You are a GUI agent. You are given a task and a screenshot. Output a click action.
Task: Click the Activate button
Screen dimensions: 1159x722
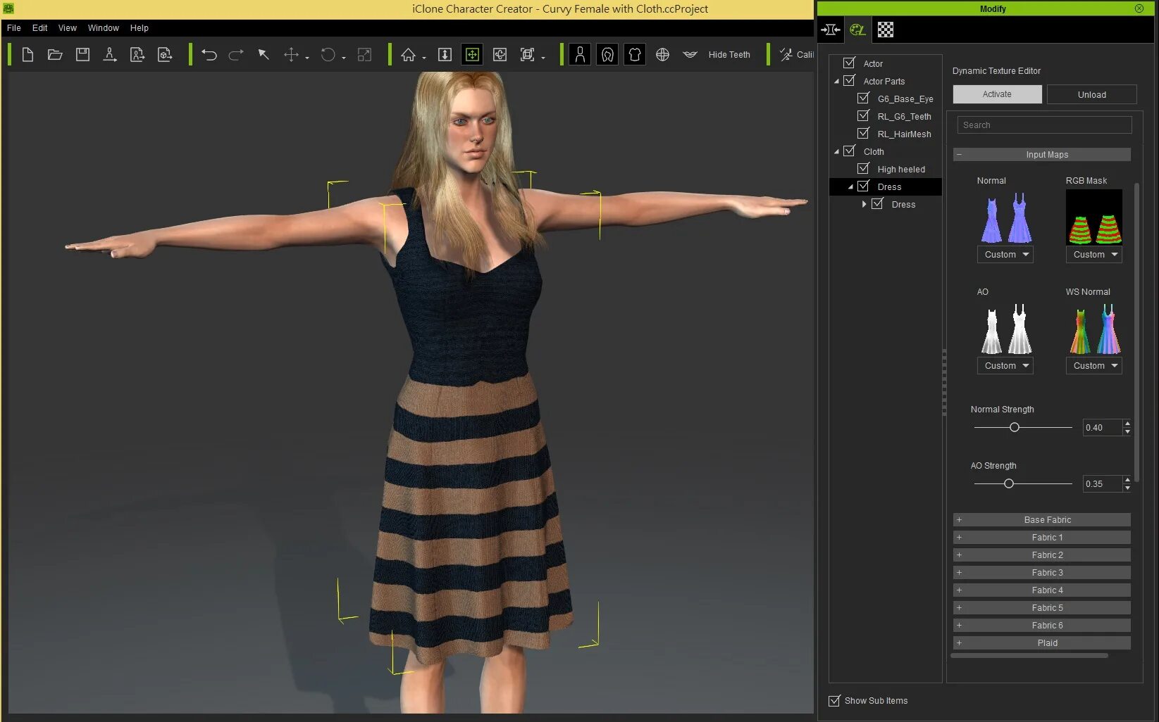click(x=997, y=94)
